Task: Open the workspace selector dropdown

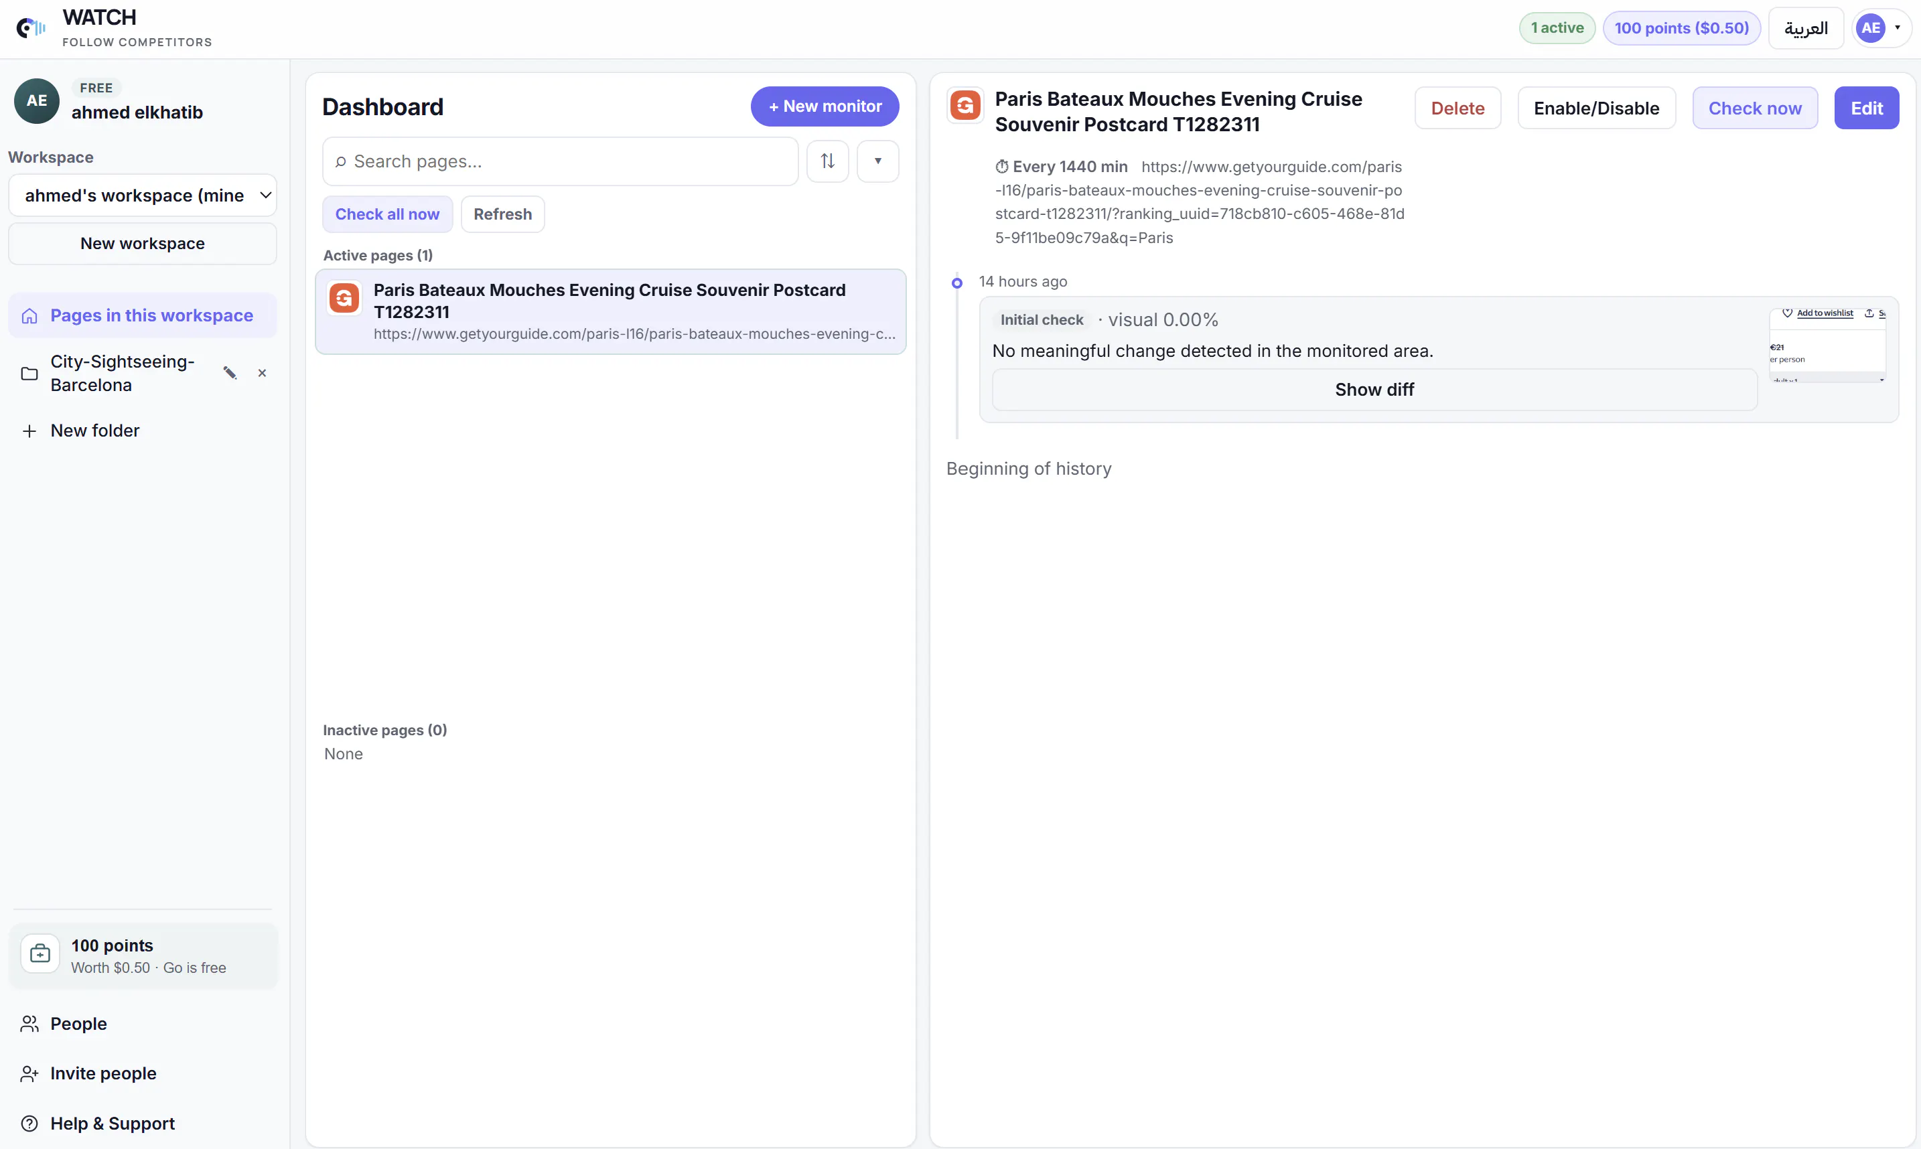Action: tap(143, 195)
